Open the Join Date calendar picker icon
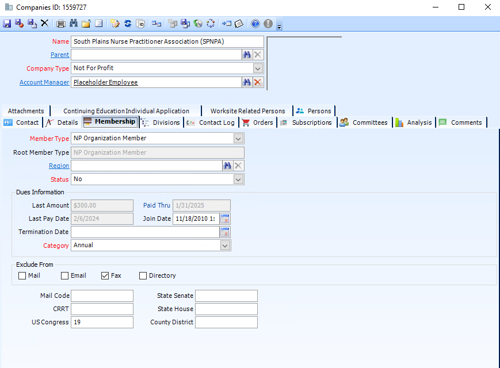Viewport: 500px width, 368px height. 224,218
